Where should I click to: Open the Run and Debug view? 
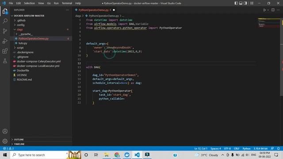pyautogui.click(x=5, y=41)
